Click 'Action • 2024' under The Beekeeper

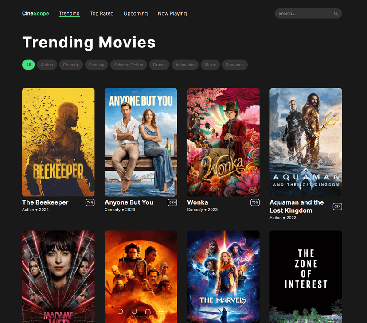35,210
